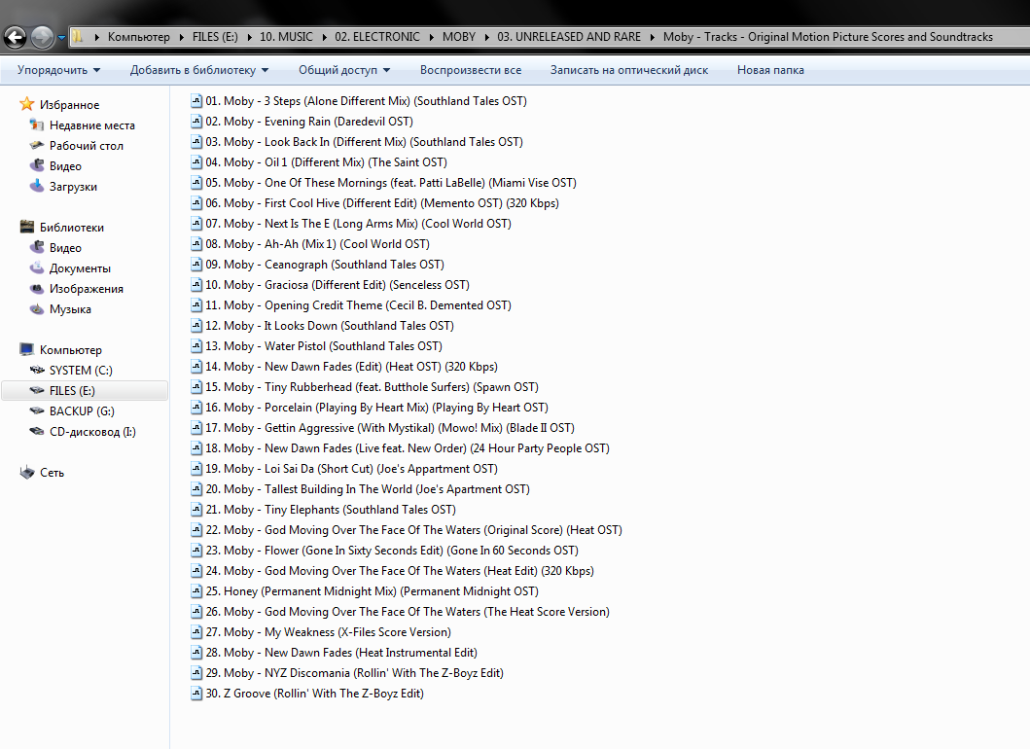This screenshot has width=1030, height=749.
Task: Click the Загрузки icon in sidebar
Action: (x=37, y=185)
